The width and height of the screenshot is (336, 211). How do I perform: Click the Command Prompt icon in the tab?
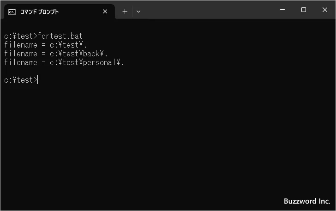(12, 12)
